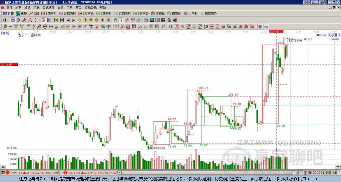
Task: Click the up-triangle button beside volume panel
Action: tap(3, 167)
